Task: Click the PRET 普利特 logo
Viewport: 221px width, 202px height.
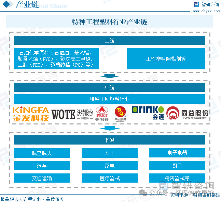Action: pyautogui.click(x=102, y=114)
